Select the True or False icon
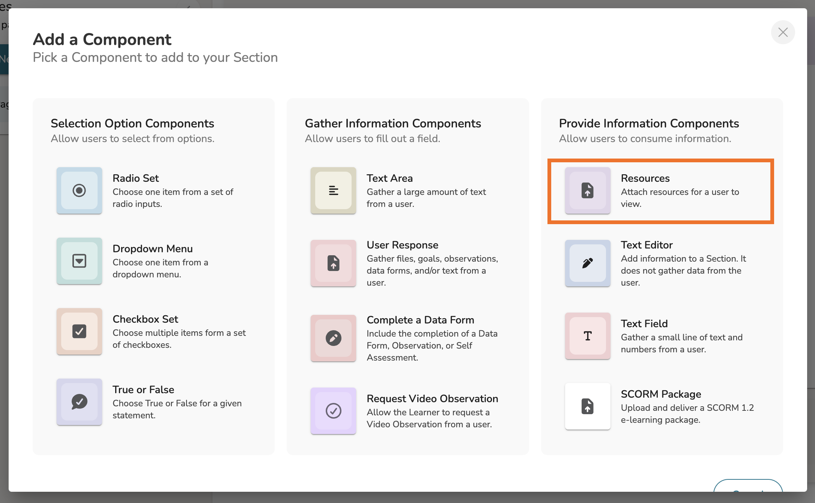Image resolution: width=815 pixels, height=503 pixels. 79,402
